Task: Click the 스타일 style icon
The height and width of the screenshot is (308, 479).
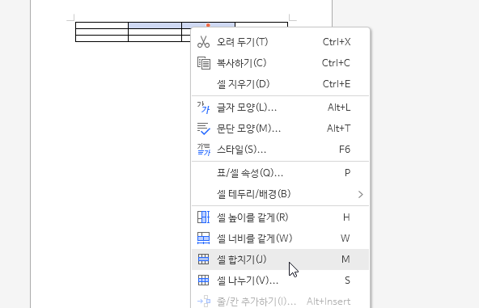Action: pos(203,150)
